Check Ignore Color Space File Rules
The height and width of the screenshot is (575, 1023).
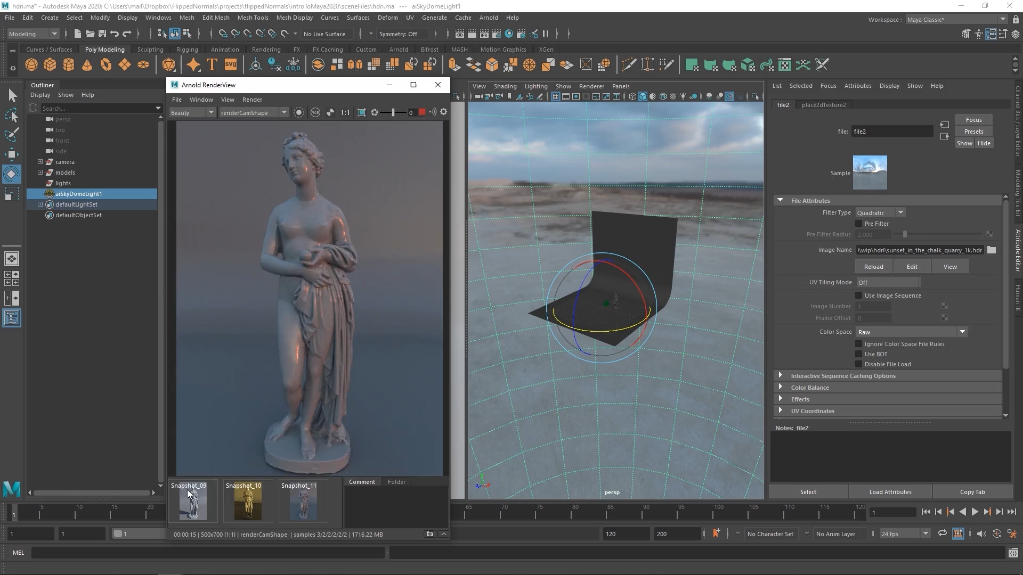point(858,344)
